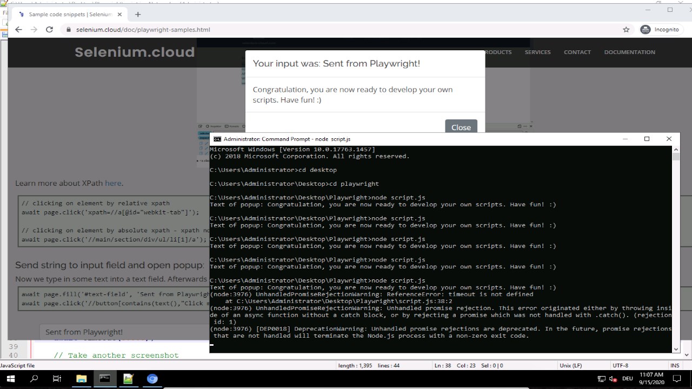Click 'JavaScript file' status bar label
This screenshot has width=692, height=389.
[17, 366]
